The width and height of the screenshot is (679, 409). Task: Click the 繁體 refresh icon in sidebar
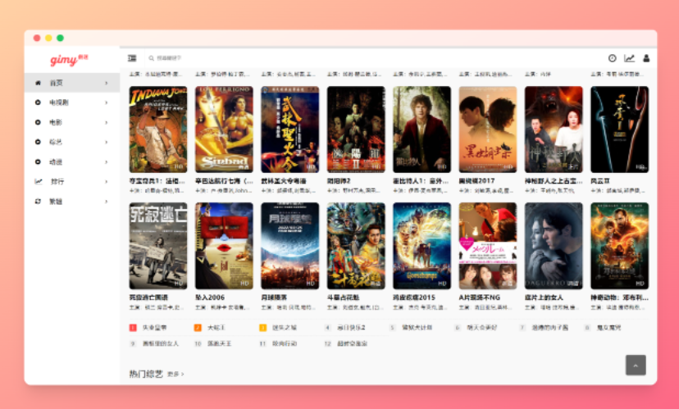(x=38, y=201)
